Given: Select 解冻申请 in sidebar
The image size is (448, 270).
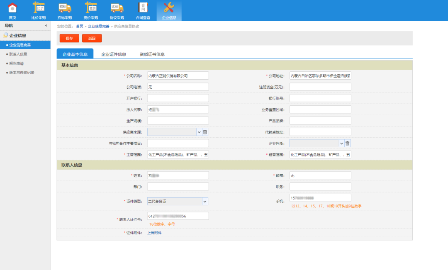Looking at the screenshot, I should click(x=16, y=63).
